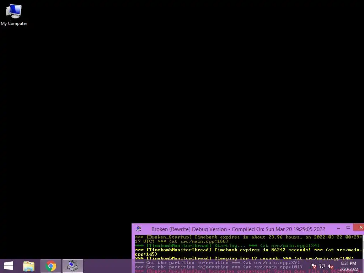The image size is (364, 273).
Task: Click the 'Sleeping for 19 seconds' log line
Action: 244,258
